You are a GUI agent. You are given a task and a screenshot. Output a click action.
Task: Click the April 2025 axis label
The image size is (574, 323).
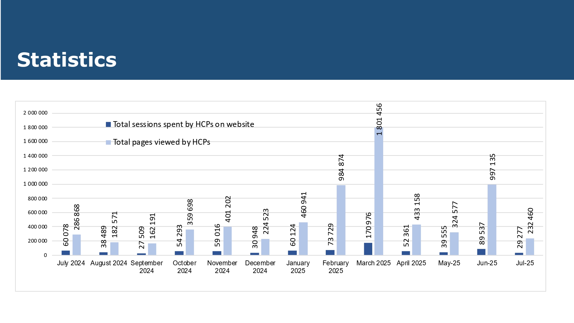pyautogui.click(x=411, y=263)
